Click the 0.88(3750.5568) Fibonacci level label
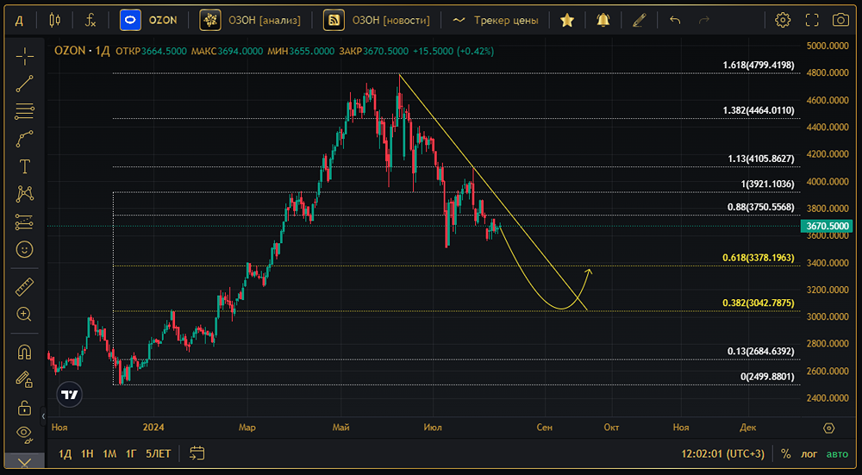The height and width of the screenshot is (475, 862). point(761,207)
